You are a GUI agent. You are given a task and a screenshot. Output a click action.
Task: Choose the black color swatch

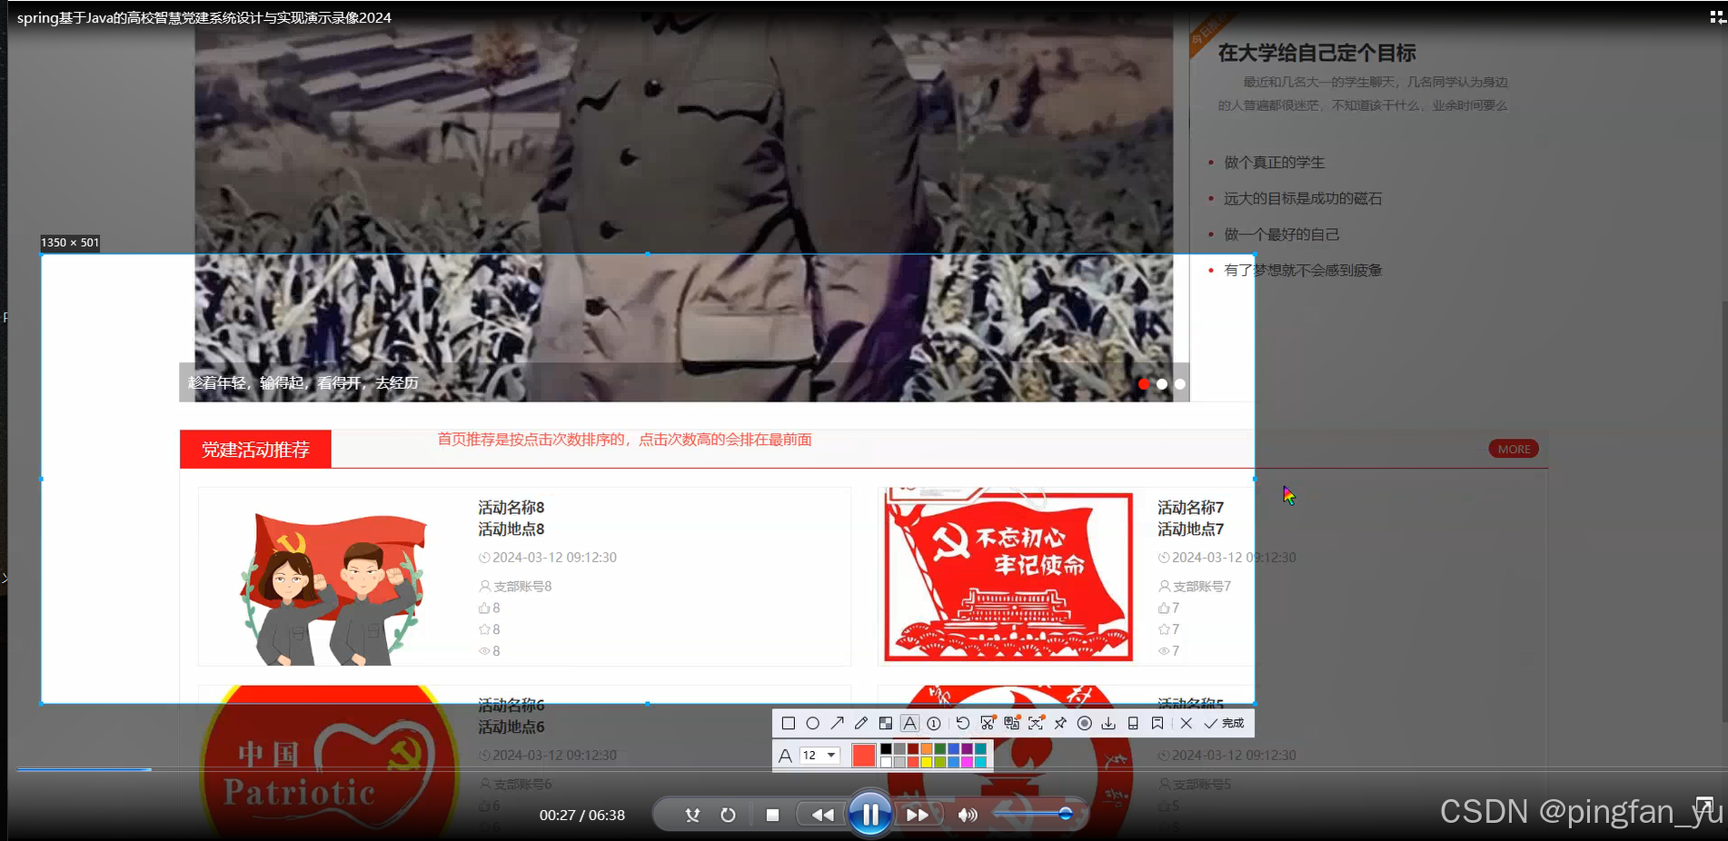[886, 749]
